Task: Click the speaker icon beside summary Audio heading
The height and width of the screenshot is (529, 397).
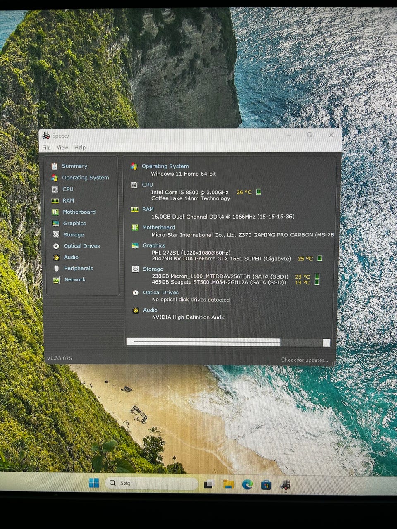Action: 136,310
